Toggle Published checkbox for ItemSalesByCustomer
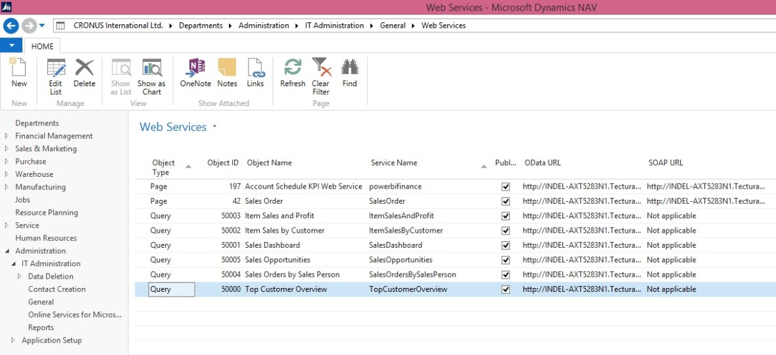 [505, 231]
